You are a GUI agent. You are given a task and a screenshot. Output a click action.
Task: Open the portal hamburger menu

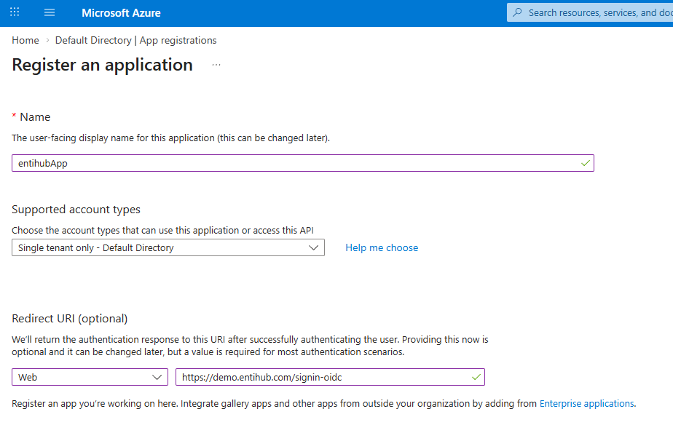pyautogui.click(x=50, y=12)
